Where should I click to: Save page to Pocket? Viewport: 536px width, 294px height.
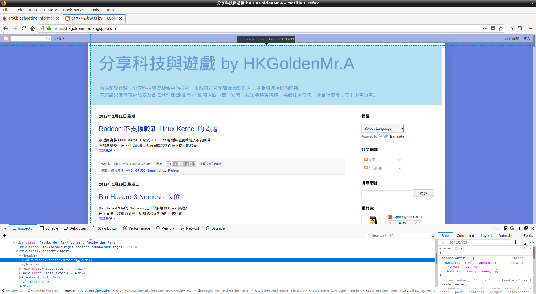pos(493,28)
